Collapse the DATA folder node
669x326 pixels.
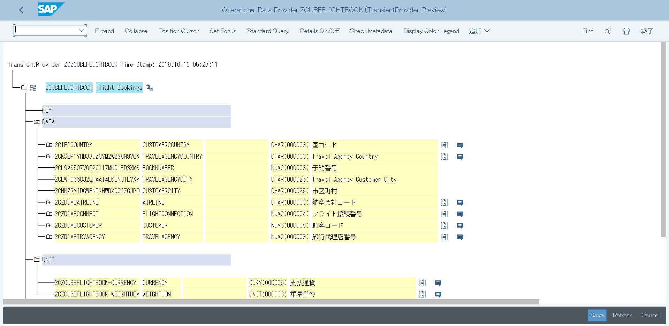click(36, 122)
